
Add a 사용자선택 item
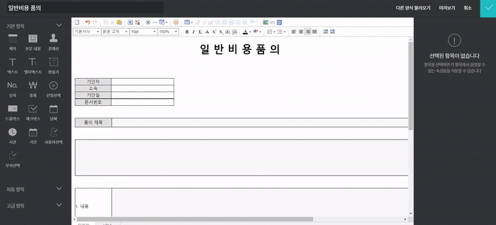[53, 136]
